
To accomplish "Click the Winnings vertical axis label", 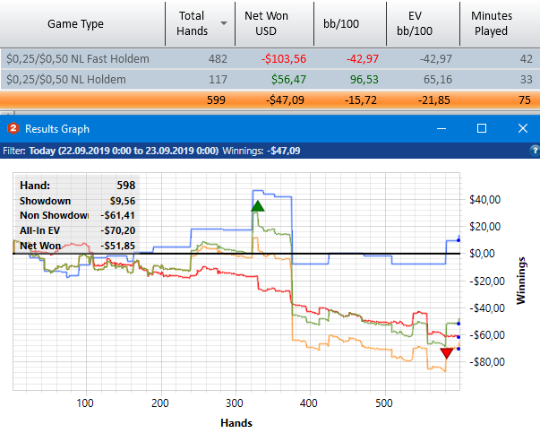I will 521,281.
